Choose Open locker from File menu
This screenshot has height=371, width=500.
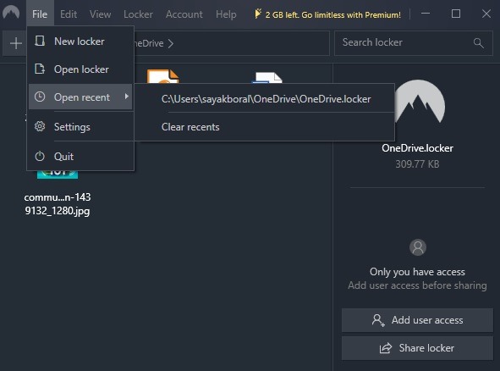pos(80,69)
